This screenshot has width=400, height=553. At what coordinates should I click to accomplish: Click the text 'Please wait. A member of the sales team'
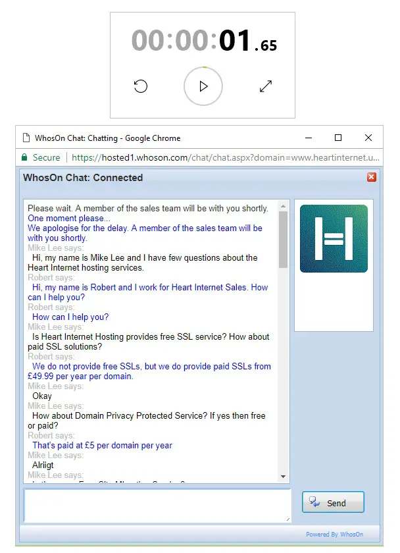(104, 209)
